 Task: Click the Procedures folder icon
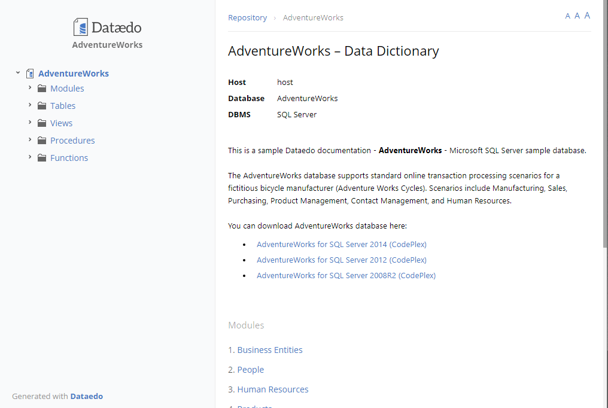point(42,141)
